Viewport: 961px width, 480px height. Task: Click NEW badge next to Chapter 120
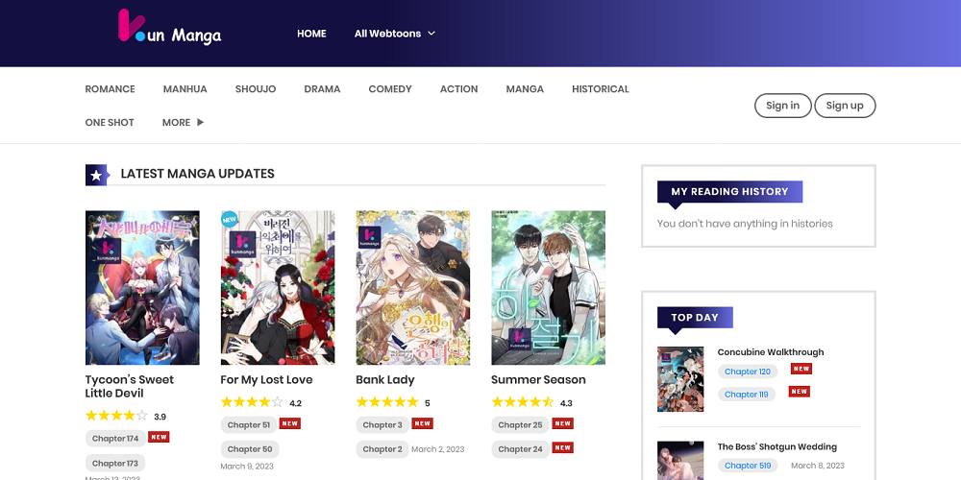(801, 369)
